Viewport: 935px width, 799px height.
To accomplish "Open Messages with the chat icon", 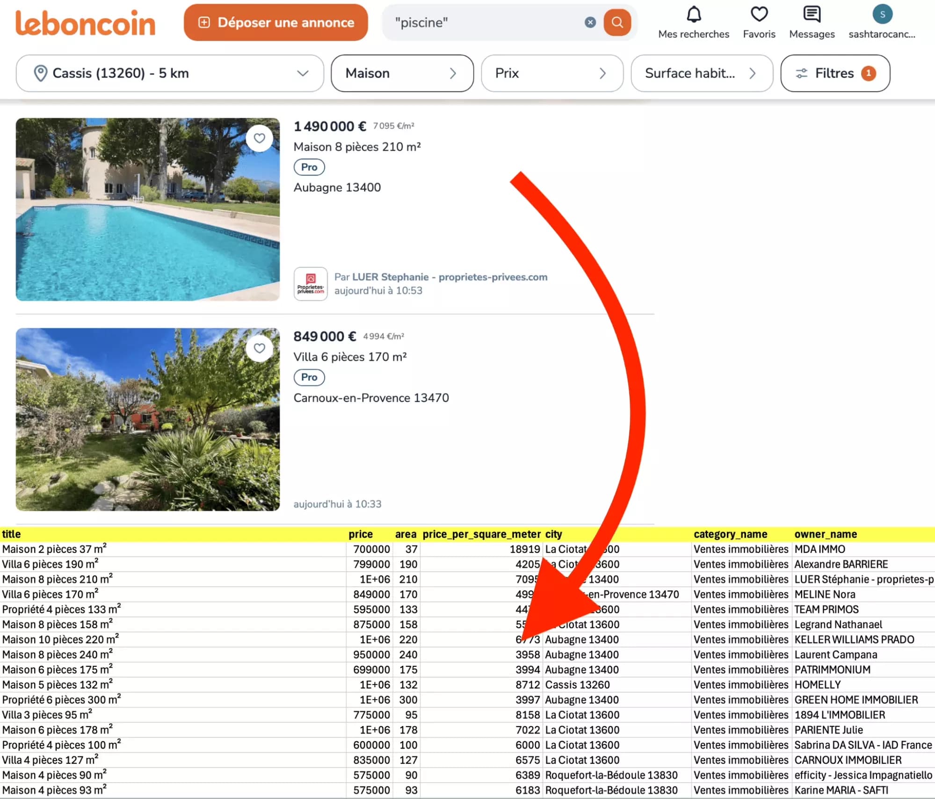I will click(812, 14).
